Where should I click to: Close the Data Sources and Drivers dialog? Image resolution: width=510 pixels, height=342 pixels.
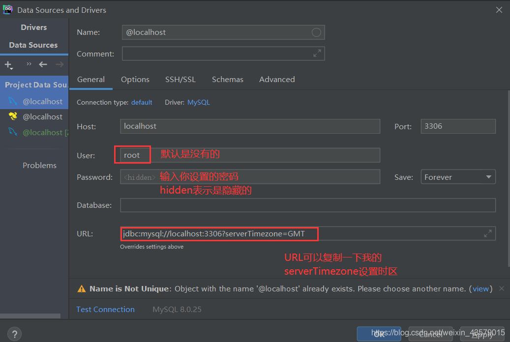click(x=499, y=10)
